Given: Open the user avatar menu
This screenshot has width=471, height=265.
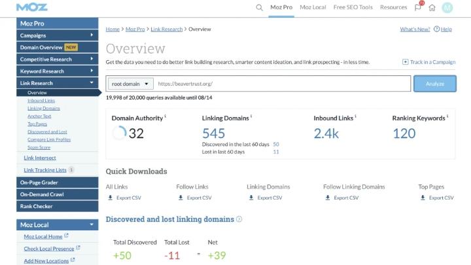Looking at the screenshot, I should point(447,7).
